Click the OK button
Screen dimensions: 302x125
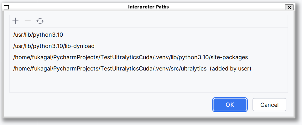(x=230, y=105)
